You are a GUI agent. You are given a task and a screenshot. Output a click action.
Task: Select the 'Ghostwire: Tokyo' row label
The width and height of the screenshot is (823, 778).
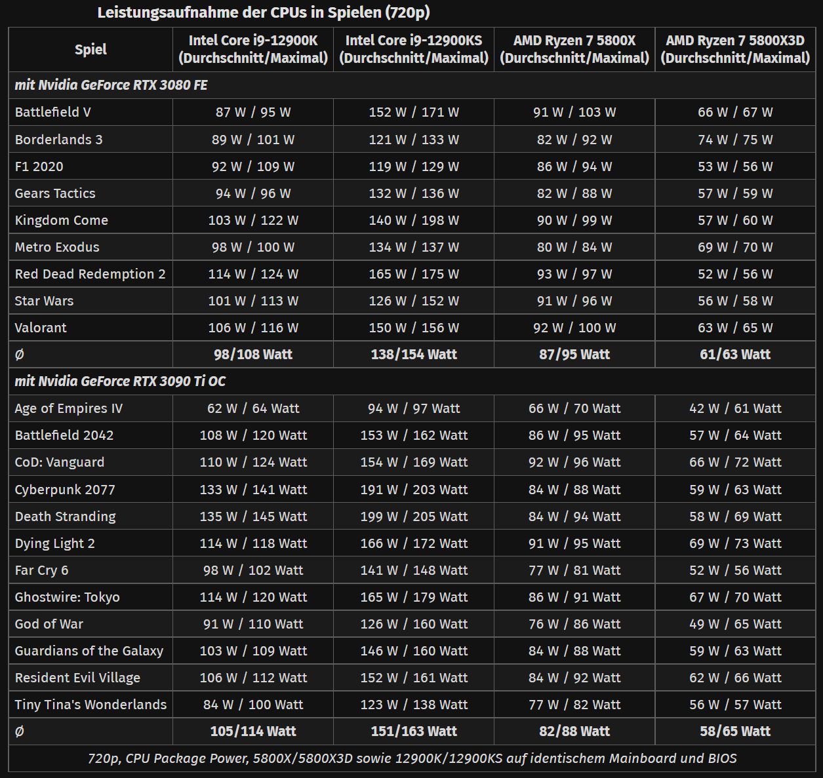(x=68, y=597)
